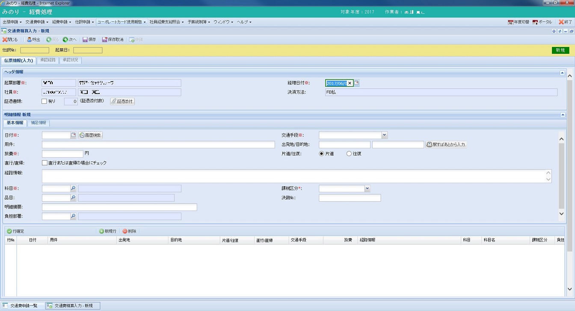Select the 片道 radio button

[322, 153]
